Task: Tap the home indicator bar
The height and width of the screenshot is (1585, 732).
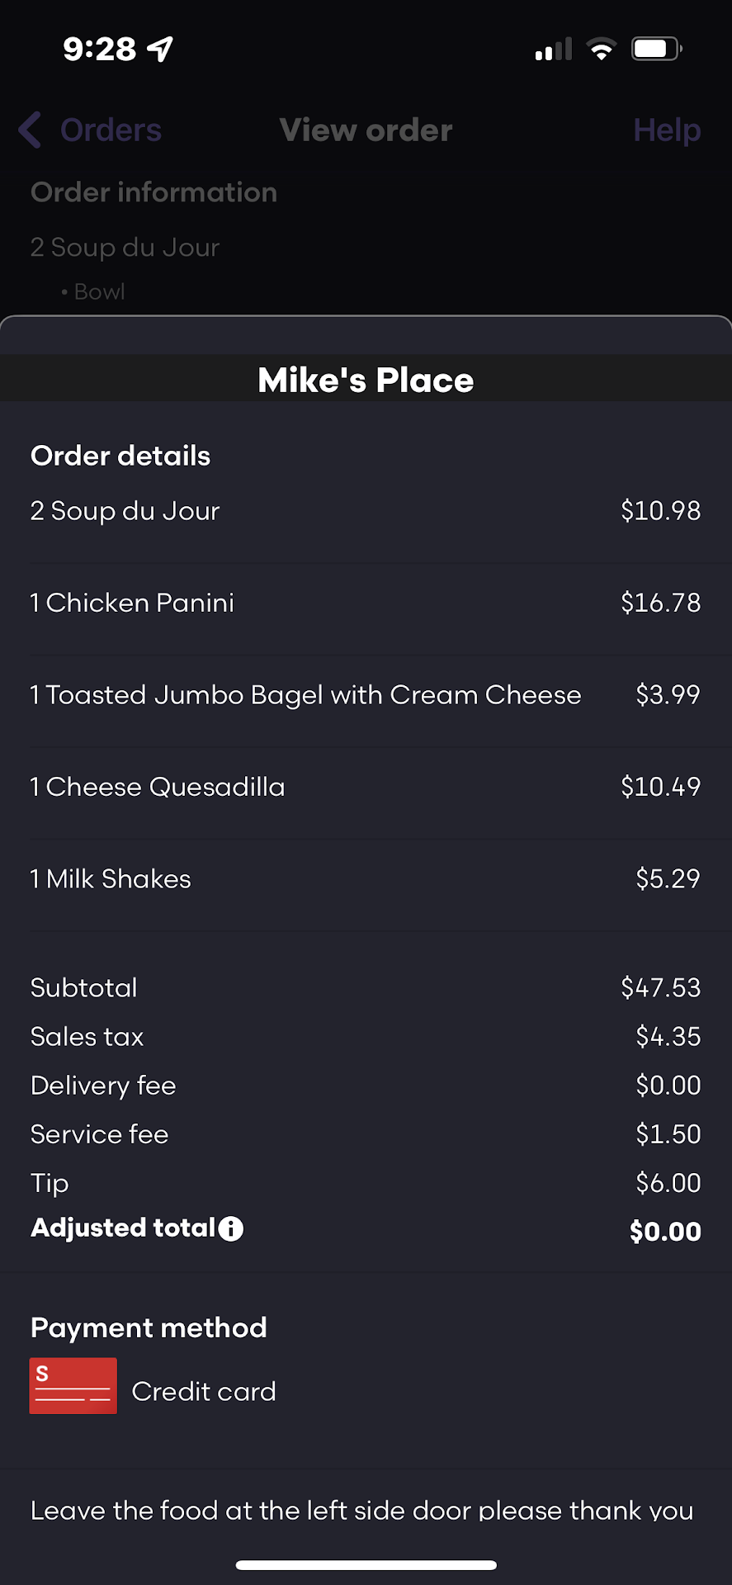Action: tap(366, 1564)
